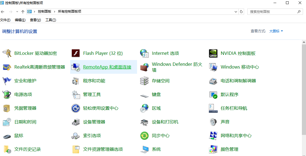This screenshot has width=306, height=156.
Task: Open the BitLocker drive encryption icon
Action: point(7,53)
